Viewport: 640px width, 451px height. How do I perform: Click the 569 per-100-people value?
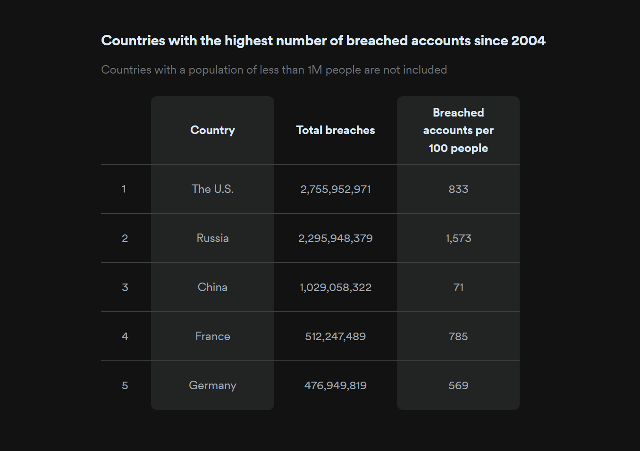458,385
